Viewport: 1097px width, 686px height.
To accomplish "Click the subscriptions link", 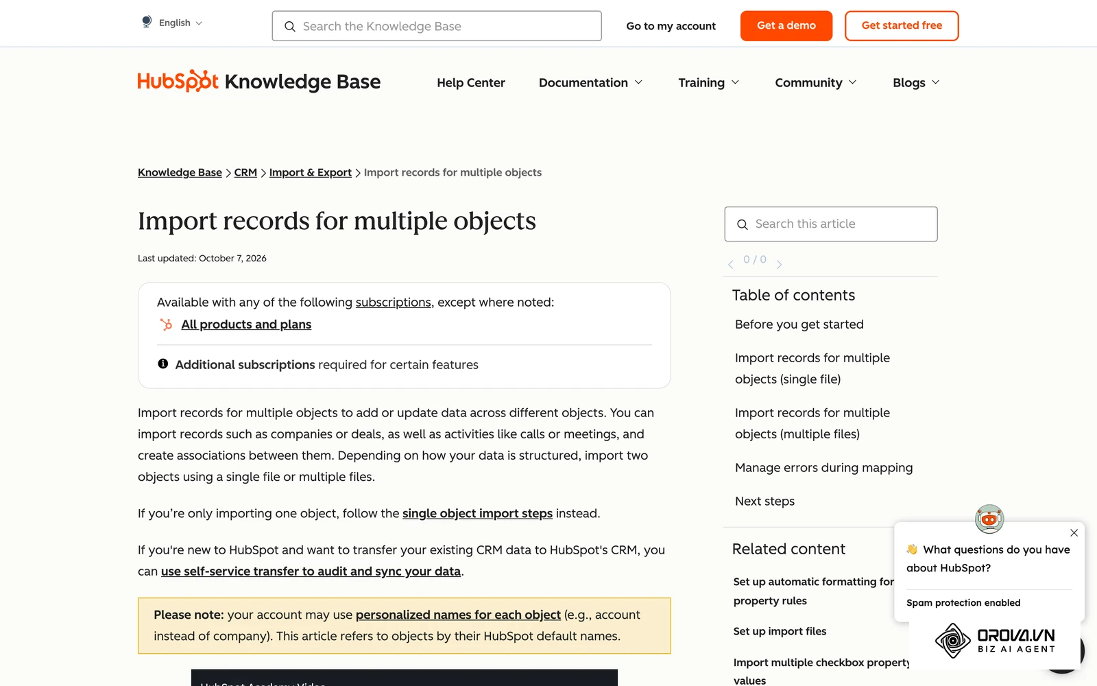I will [393, 302].
